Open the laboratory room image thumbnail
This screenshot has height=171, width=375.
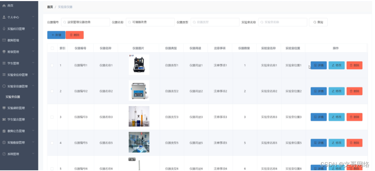[x=139, y=142]
